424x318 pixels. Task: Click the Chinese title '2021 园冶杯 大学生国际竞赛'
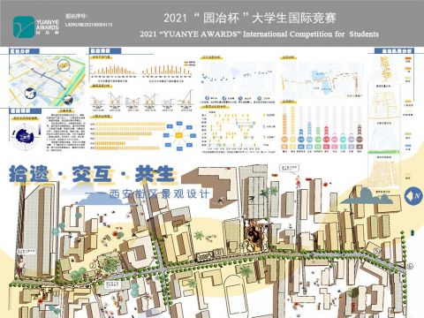pos(250,18)
